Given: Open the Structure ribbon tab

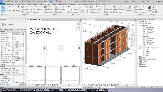Looking at the screenshot, I should tap(17, 4).
